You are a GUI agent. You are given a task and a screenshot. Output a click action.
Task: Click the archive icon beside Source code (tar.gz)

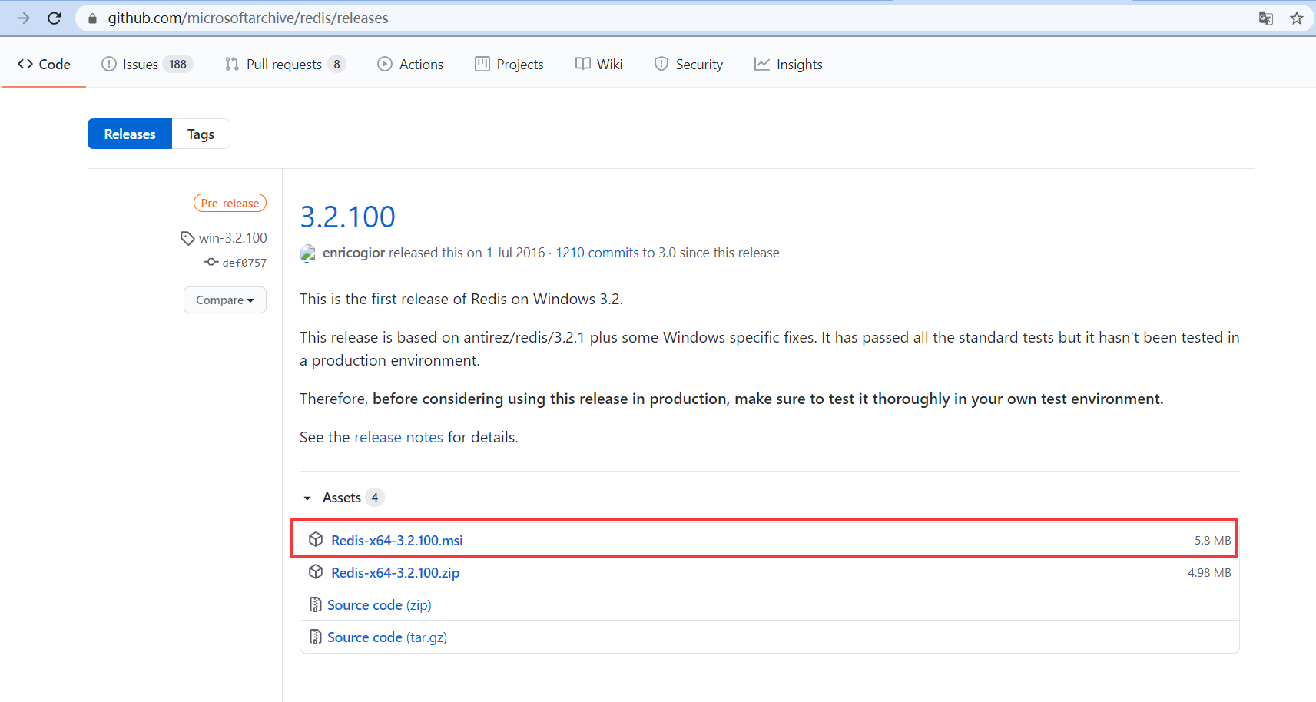(x=315, y=637)
